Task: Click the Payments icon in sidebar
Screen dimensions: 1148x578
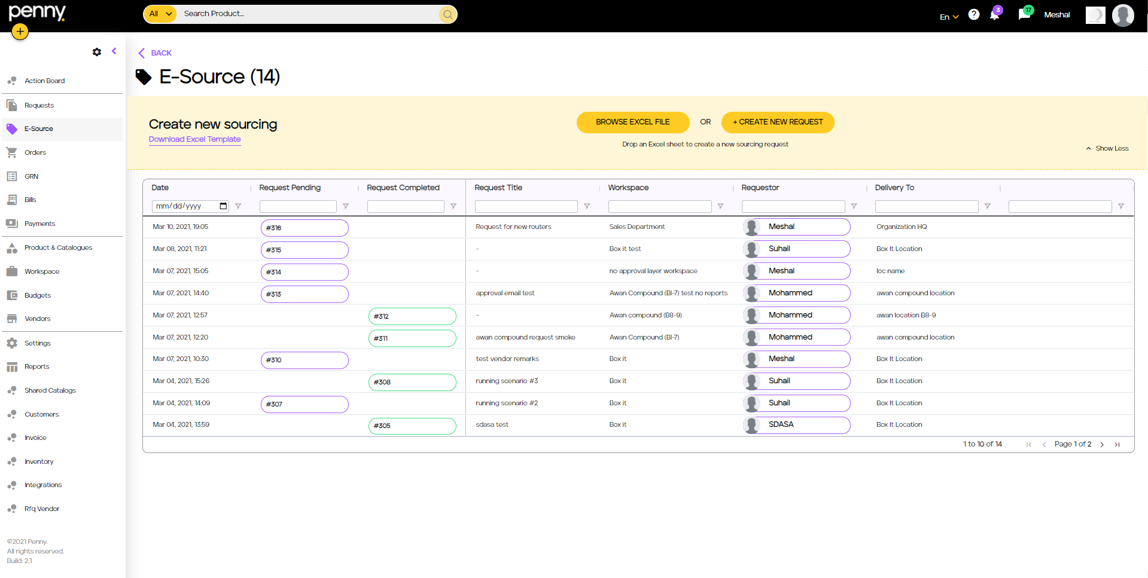Action: tap(12, 224)
